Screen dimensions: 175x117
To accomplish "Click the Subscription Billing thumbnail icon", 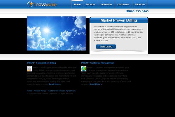I will tap(29, 69).
